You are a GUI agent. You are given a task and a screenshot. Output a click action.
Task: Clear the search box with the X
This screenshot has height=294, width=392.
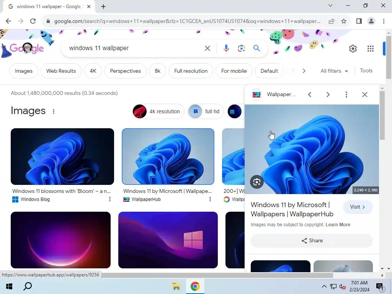tap(207, 48)
